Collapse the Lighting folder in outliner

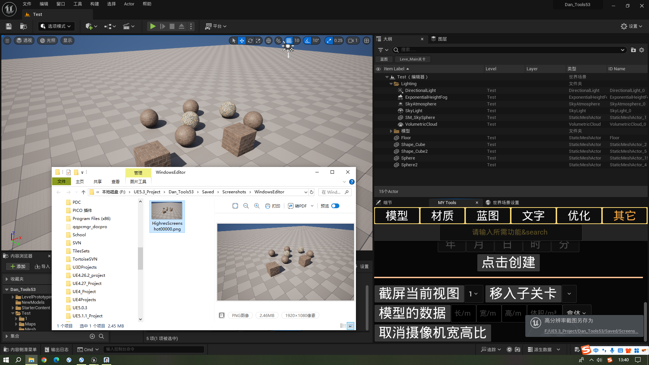click(391, 84)
